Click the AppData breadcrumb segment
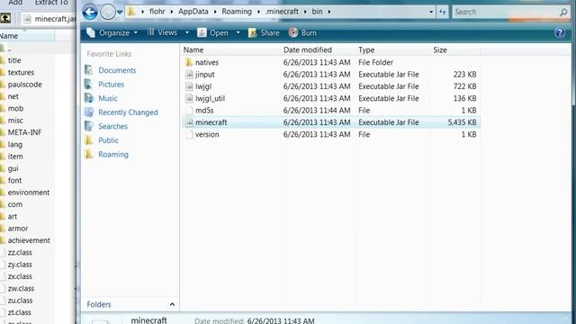Image resolution: width=576 pixels, height=324 pixels. pos(193,12)
